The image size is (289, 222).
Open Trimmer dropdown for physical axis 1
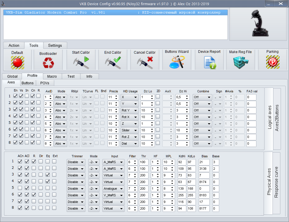tap(76, 162)
